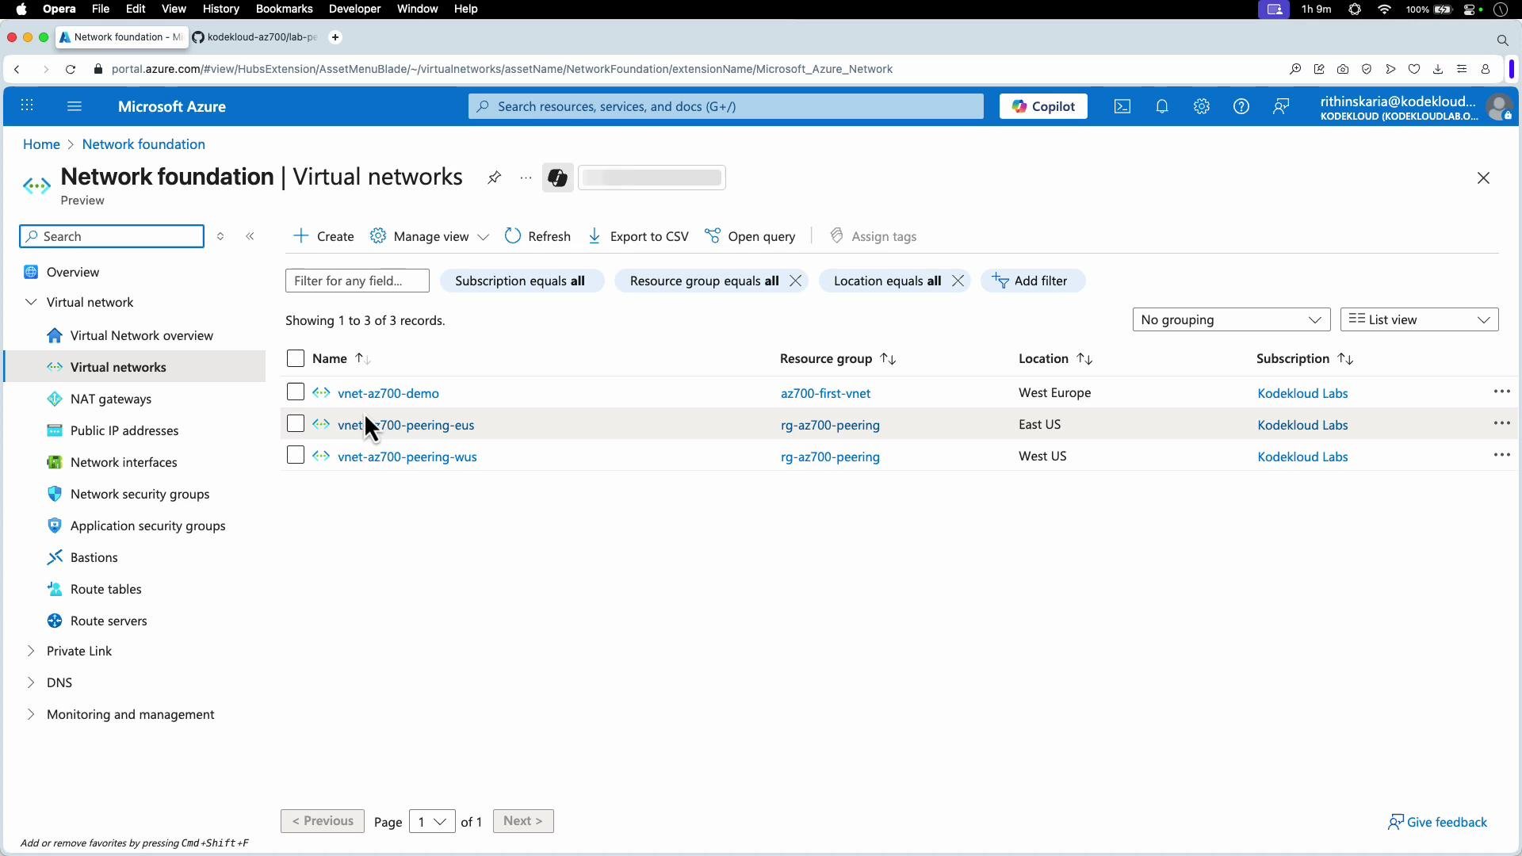This screenshot has width=1522, height=856.
Task: Go back with the browser back arrow
Action: [17, 69]
